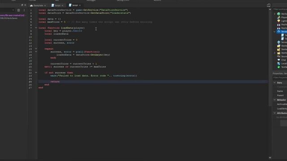The width and height of the screenshot is (287, 161).
Task: Click the Explorer filter workspace field
Action: pyautogui.click(x=280, y=9)
